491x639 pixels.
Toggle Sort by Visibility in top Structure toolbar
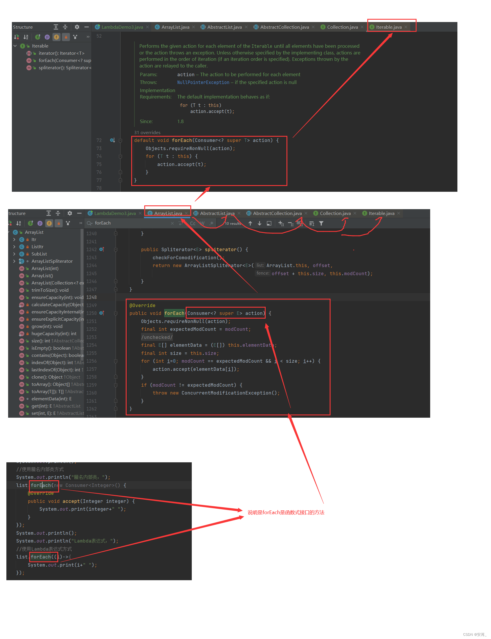tap(17, 37)
